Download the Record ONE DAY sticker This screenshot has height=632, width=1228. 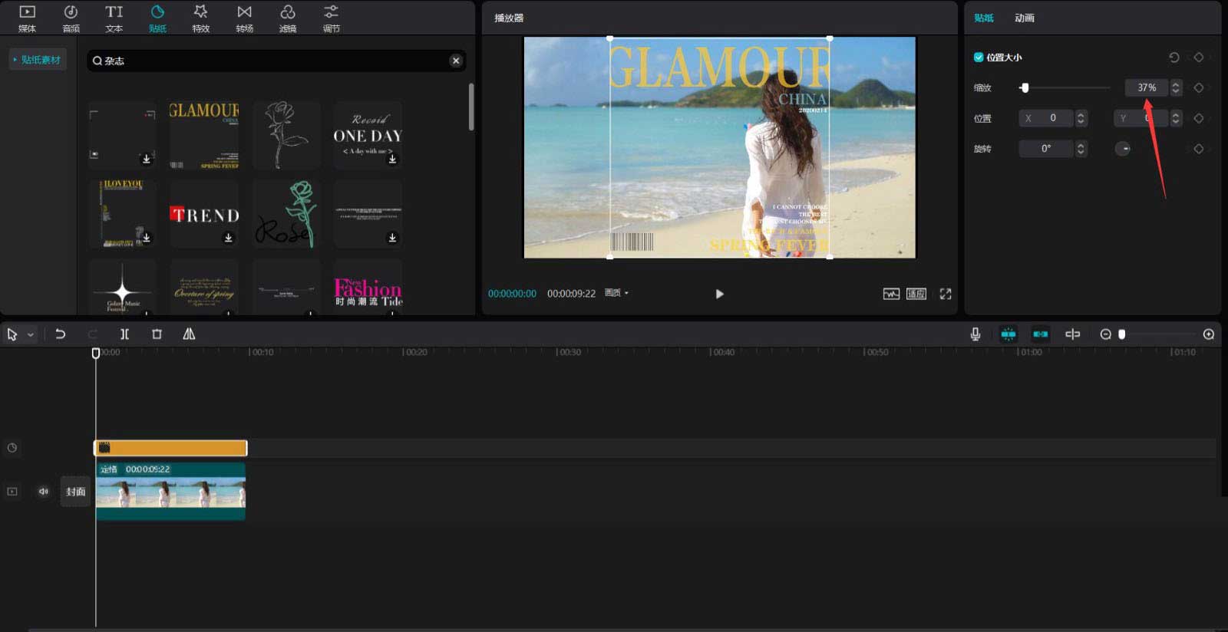pyautogui.click(x=392, y=159)
